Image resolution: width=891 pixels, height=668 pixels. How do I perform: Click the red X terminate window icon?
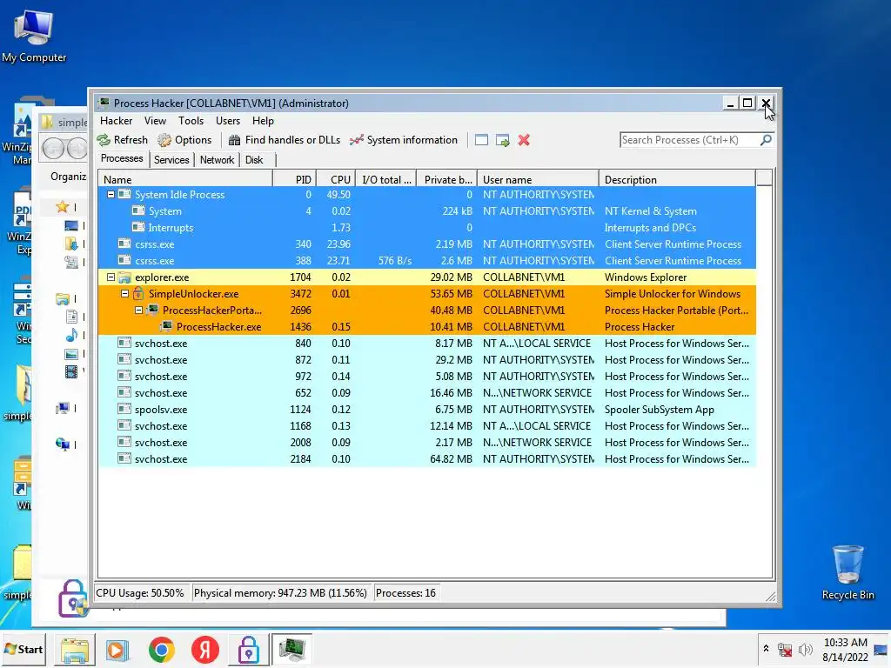pos(524,140)
